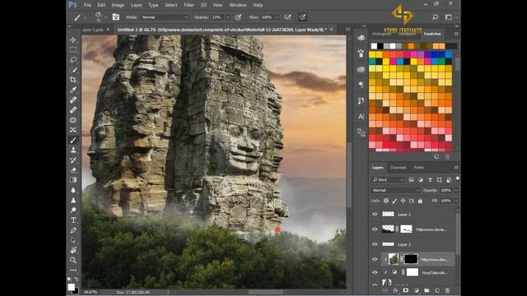The height and width of the screenshot is (296, 527).
Task: Open layer Opacity dropdown arrow
Action: pos(456,190)
